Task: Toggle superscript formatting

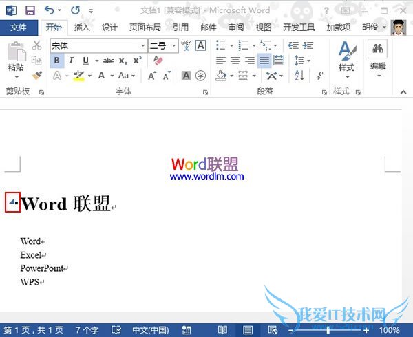Action: click(137, 61)
